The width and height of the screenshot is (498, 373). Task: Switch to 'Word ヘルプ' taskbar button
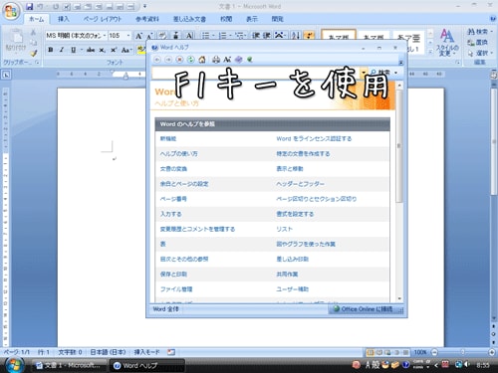coord(146,365)
